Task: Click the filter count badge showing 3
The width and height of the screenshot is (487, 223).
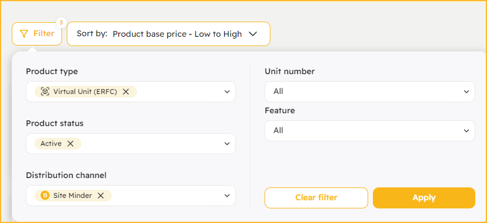Action: coord(61,23)
